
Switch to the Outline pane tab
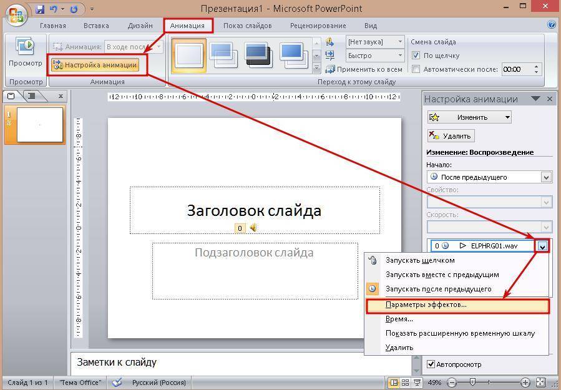pyautogui.click(x=32, y=96)
